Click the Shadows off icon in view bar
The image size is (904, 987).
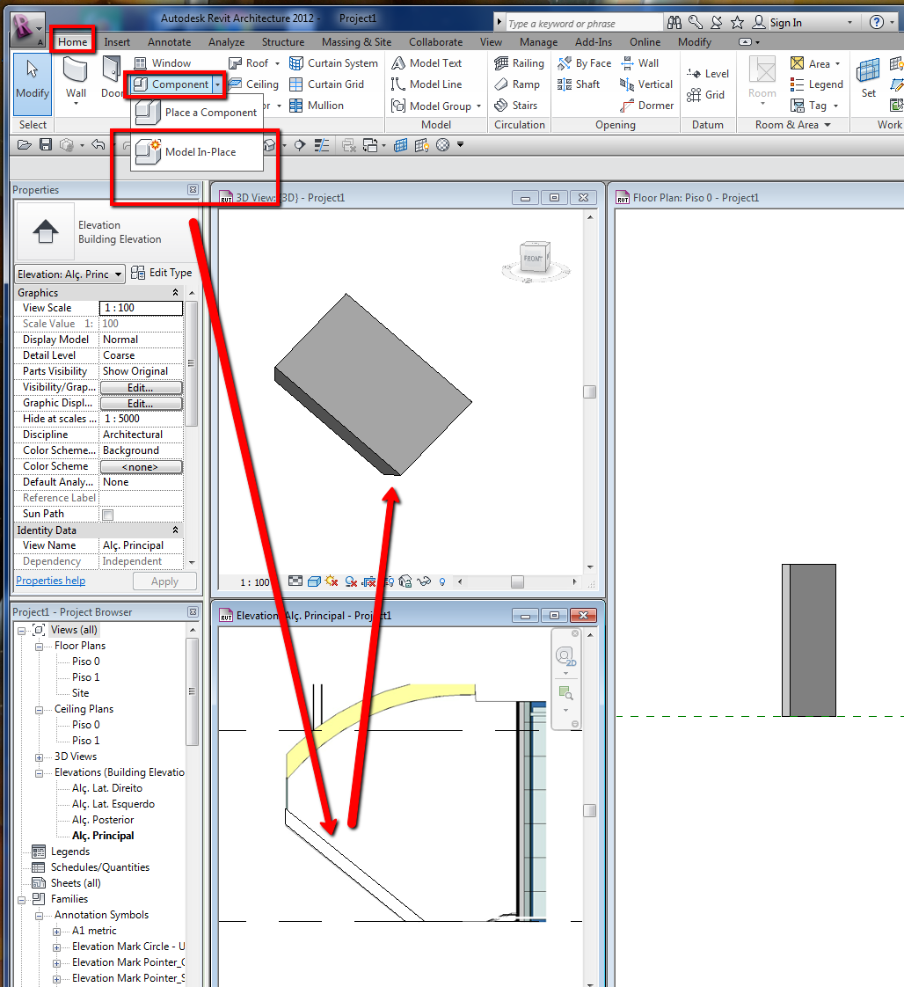point(351,581)
